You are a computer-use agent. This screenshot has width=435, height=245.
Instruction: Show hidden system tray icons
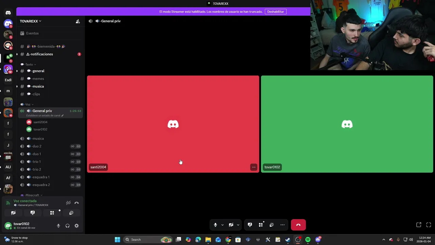384,240
